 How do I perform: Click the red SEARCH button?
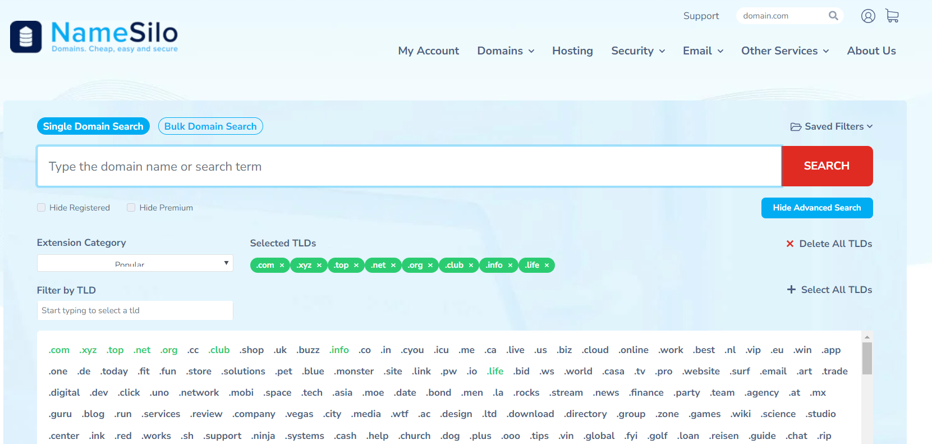coord(827,166)
